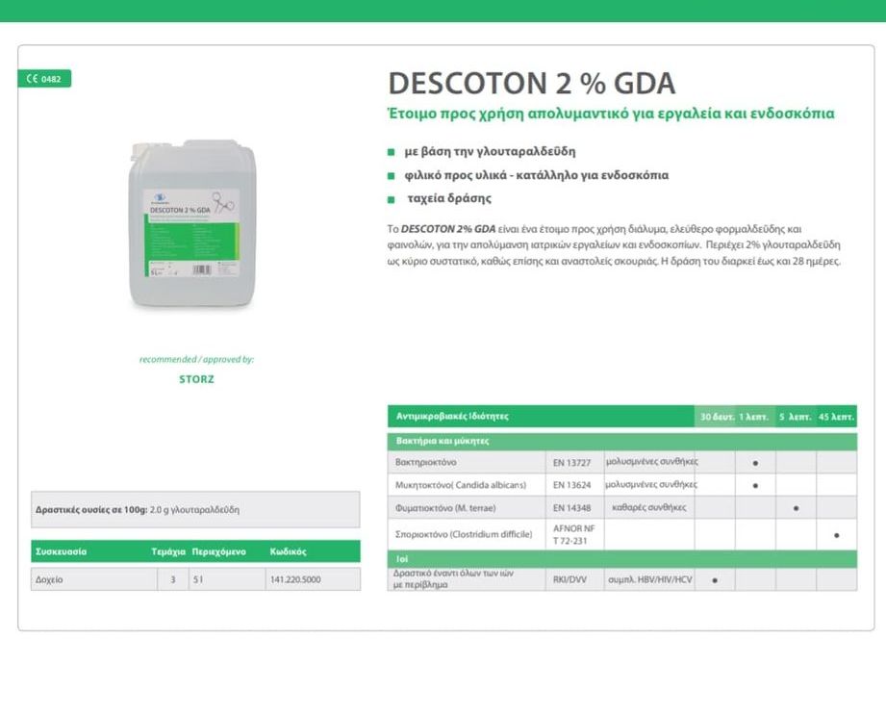Click the 'Σποριοκτόνο (Clostridium difficile)' row label
The height and width of the screenshot is (716, 886).
coord(464,534)
